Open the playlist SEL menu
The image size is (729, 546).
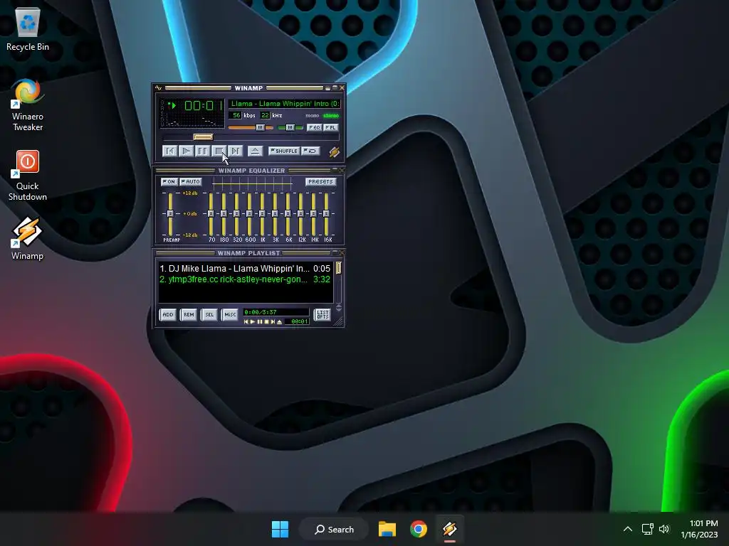point(210,314)
